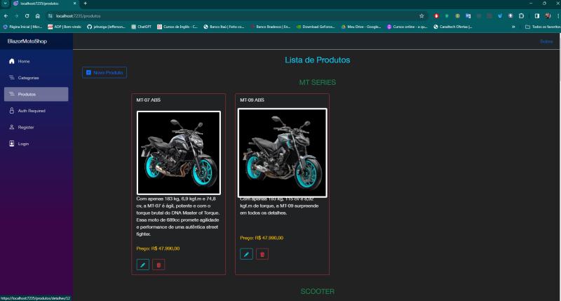Open the translate extension icon
The width and height of the screenshot is (561, 301).
click(x=468, y=15)
